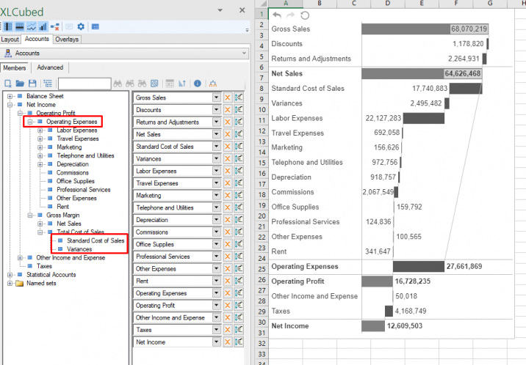Click the remove link icon with red X
Image resolution: width=526 pixels, height=365 pixels.
pyautogui.click(x=55, y=27)
